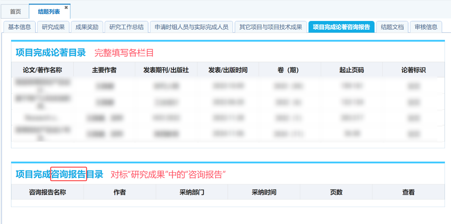Click the 采纳部门 column header
Image resolution: width=451 pixels, height=224 pixels.
(192, 192)
